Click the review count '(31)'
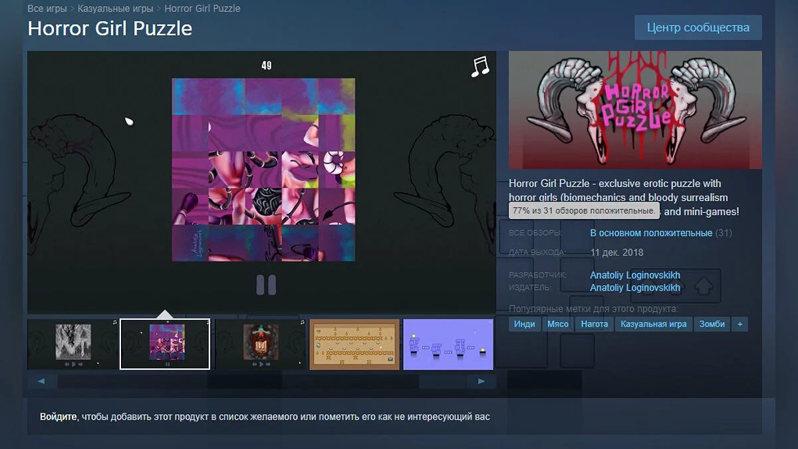This screenshot has height=449, width=798. 724,233
